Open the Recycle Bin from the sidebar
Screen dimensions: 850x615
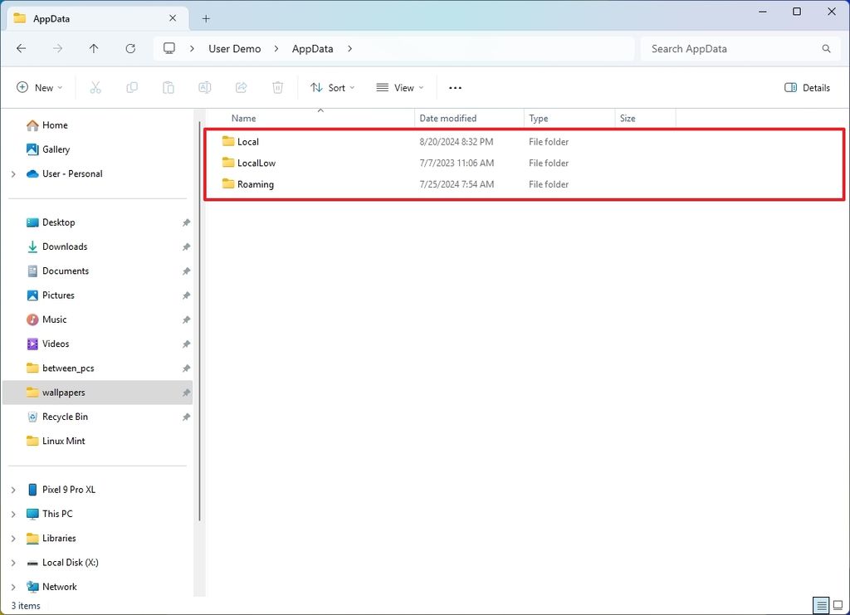[65, 416]
